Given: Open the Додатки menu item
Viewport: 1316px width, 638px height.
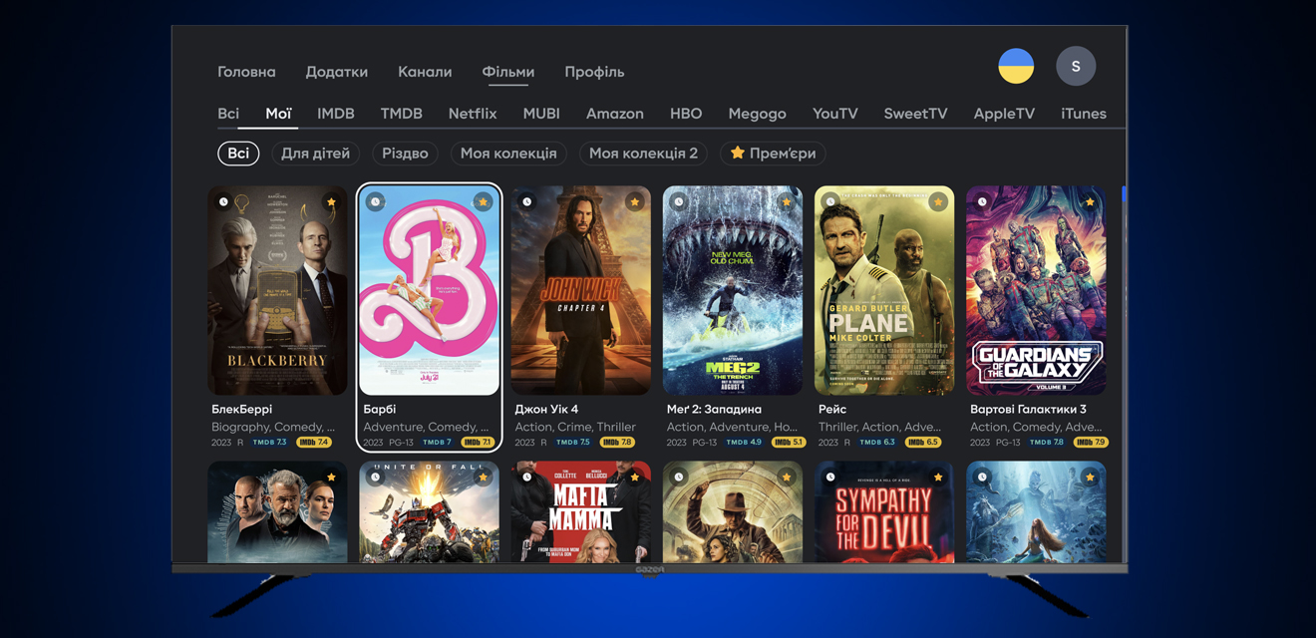Looking at the screenshot, I should (337, 72).
